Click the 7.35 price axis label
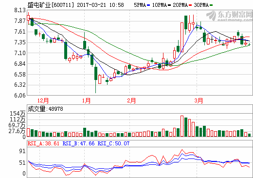Image resolution: width=253 pixels, height=178 pixels. click(20, 42)
